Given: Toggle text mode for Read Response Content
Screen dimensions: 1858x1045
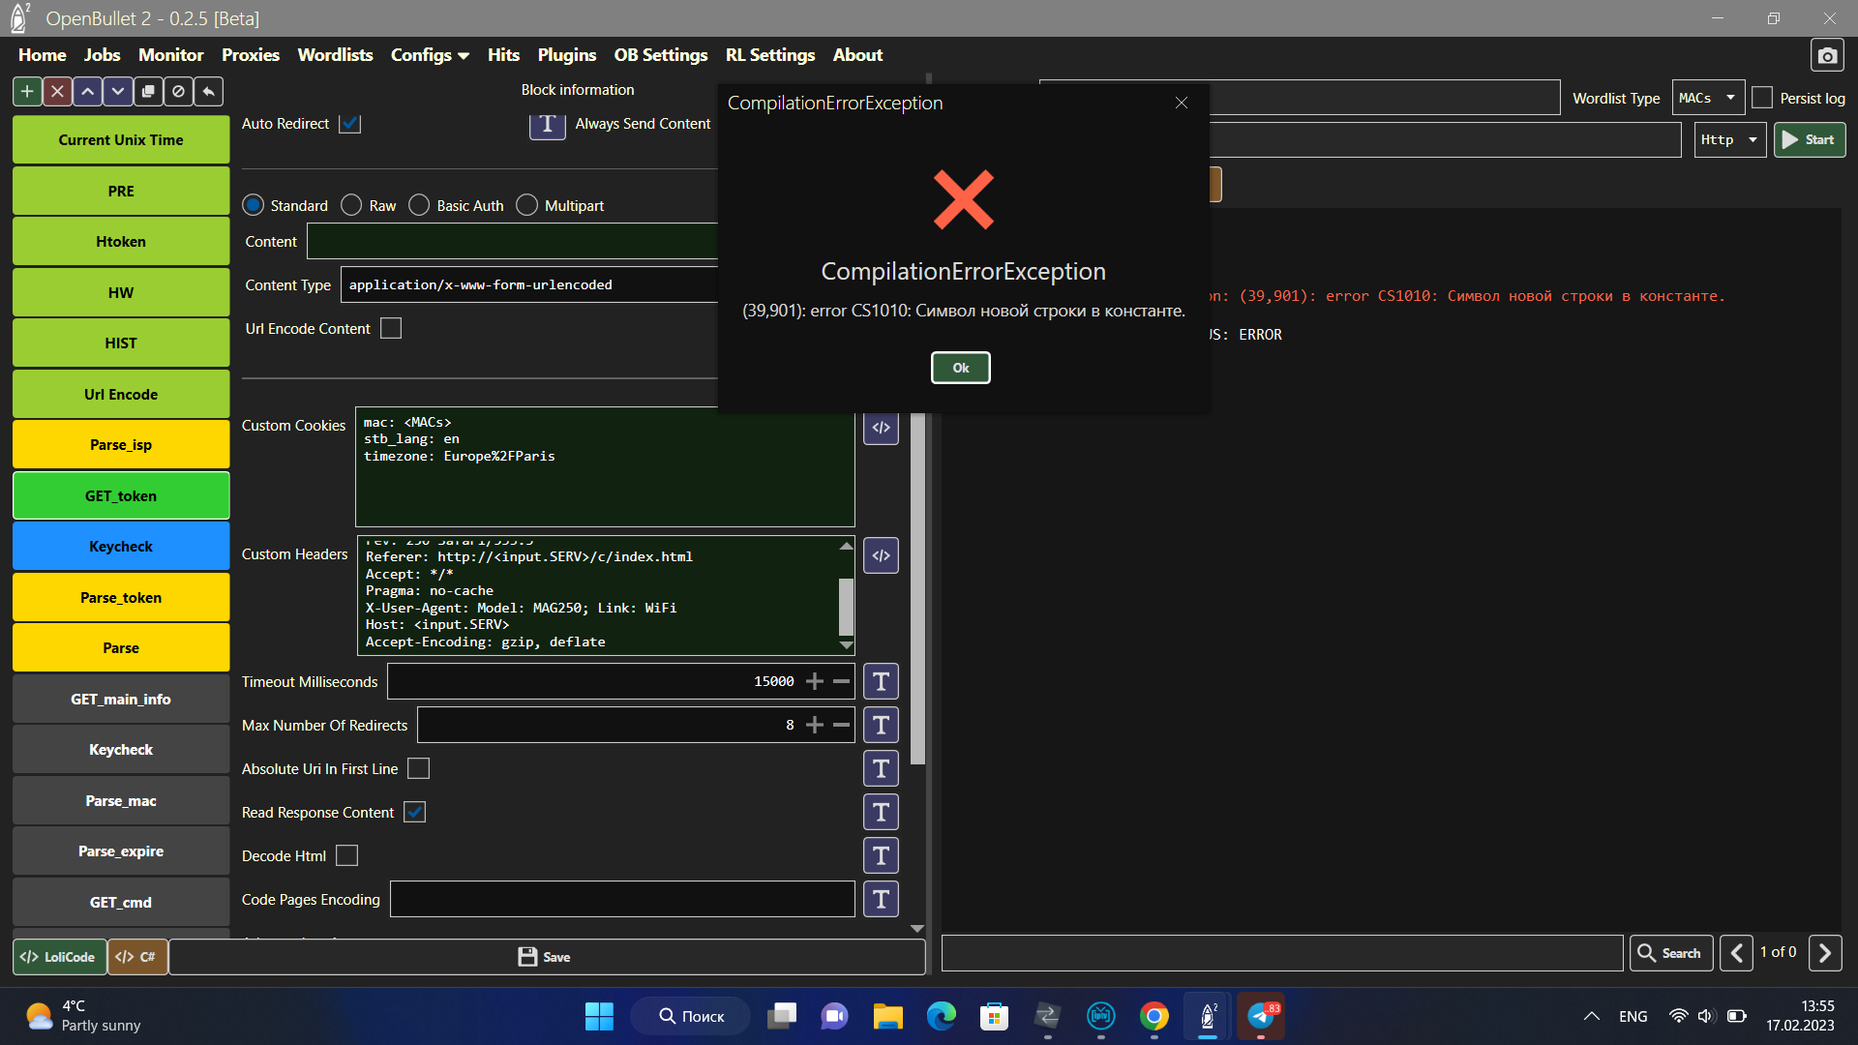Looking at the screenshot, I should coord(881,812).
